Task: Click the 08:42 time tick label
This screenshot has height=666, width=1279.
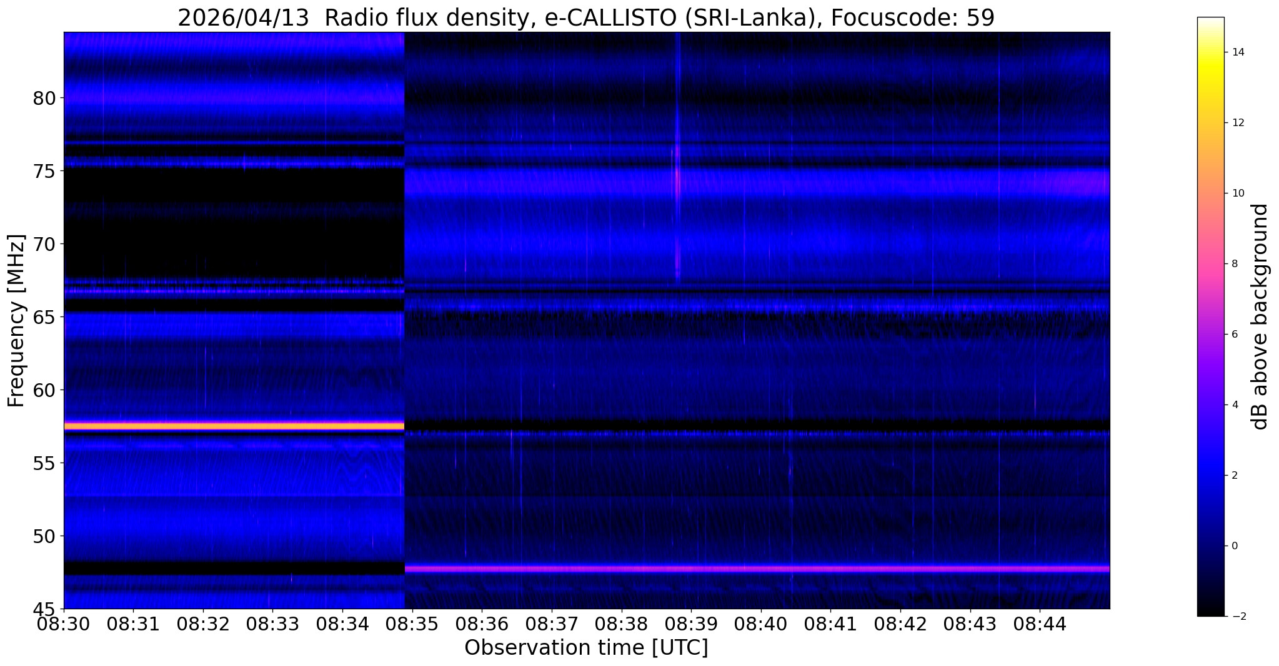Action: pos(900,624)
